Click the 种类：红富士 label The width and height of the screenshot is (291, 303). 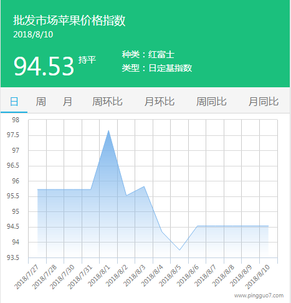tap(148, 54)
